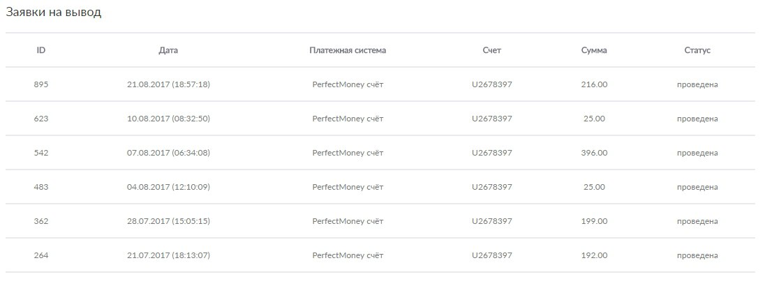Screen dimensions: 765x286
Task: Click ID 362 in the table
Action: click(x=40, y=221)
